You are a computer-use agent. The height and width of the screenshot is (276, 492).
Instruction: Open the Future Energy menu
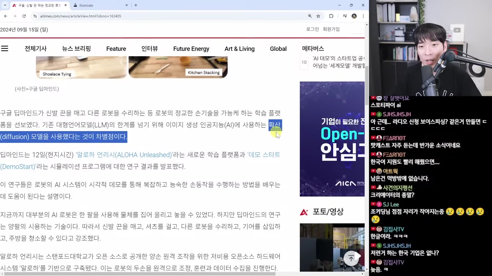[x=191, y=49]
